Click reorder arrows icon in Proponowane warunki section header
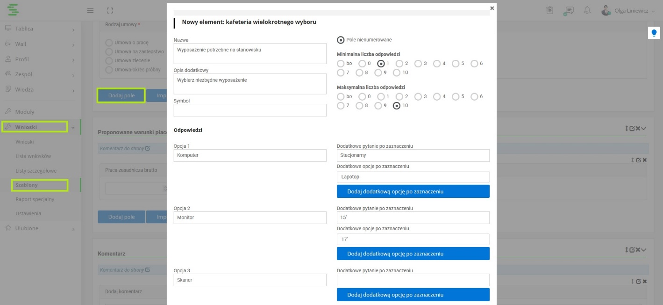 tap(627, 129)
